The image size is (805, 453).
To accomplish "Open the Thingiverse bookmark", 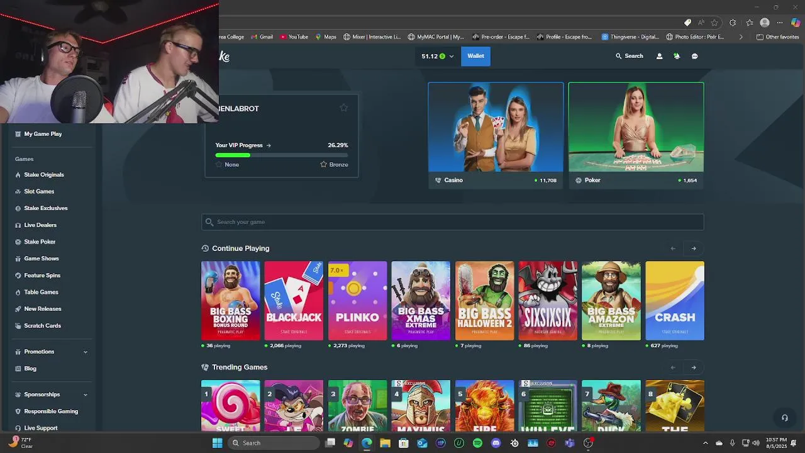I will [630, 37].
